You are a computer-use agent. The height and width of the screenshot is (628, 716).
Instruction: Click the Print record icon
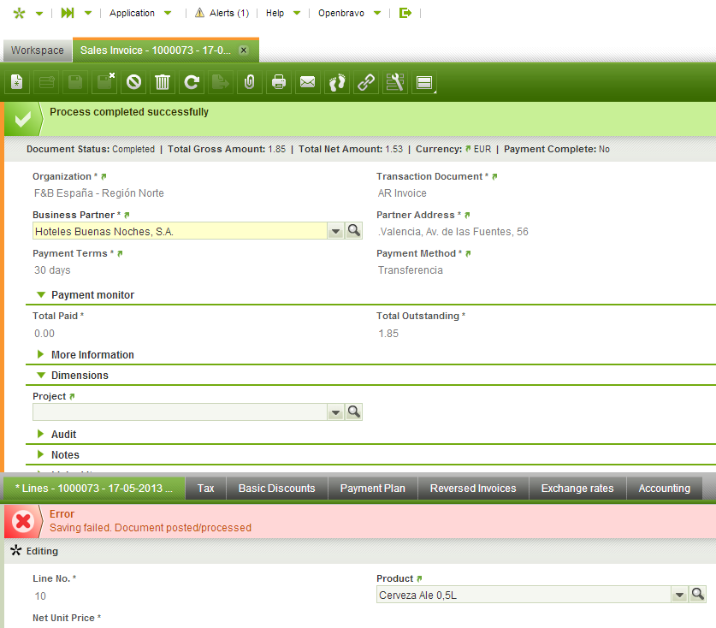(x=279, y=82)
